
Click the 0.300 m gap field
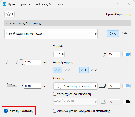click(x=32, y=86)
